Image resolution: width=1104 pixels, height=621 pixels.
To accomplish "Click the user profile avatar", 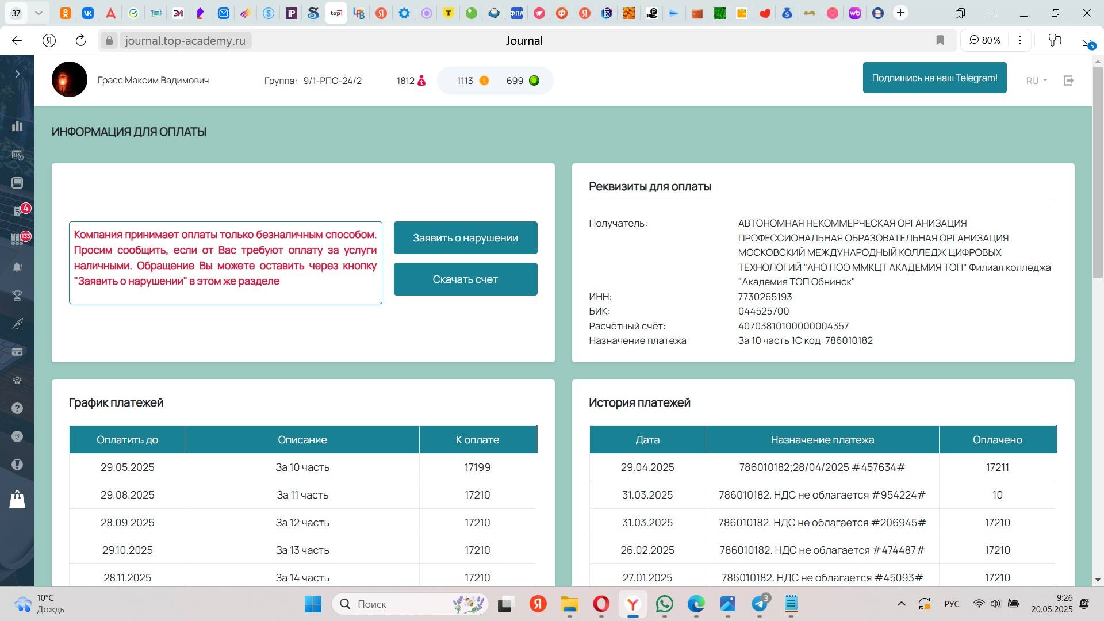I will click(70, 79).
